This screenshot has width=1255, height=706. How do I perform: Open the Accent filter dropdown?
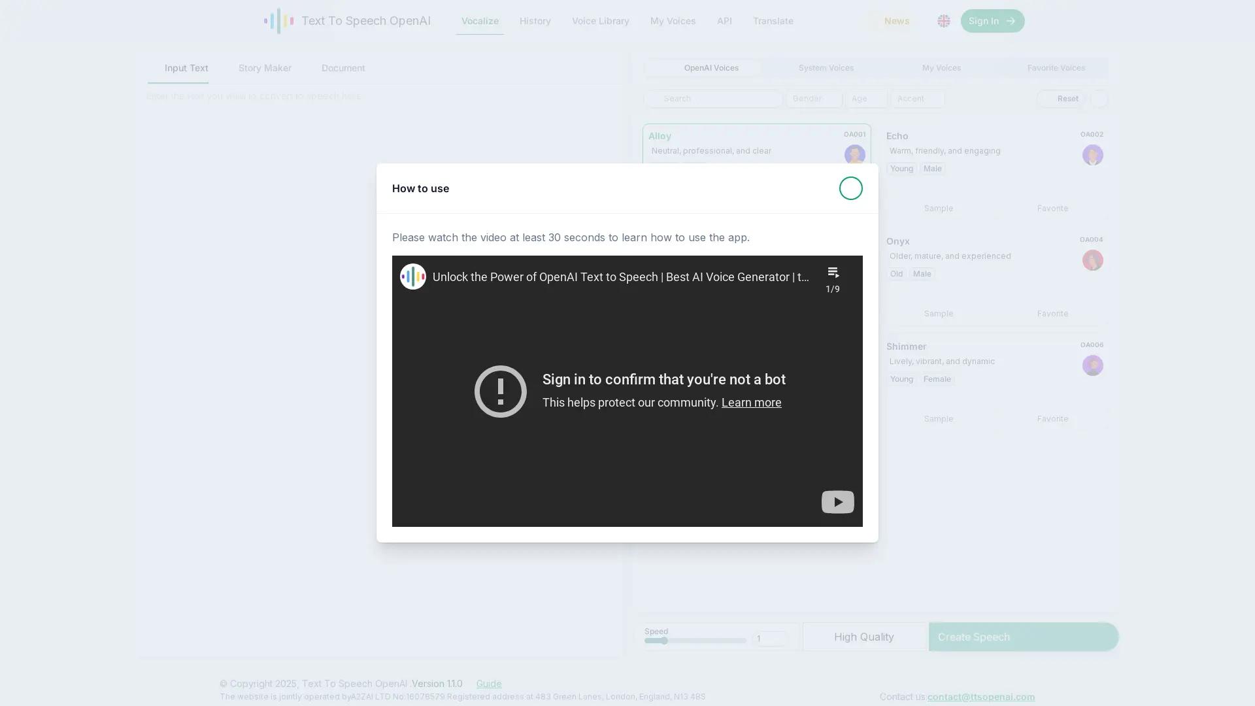(x=916, y=99)
